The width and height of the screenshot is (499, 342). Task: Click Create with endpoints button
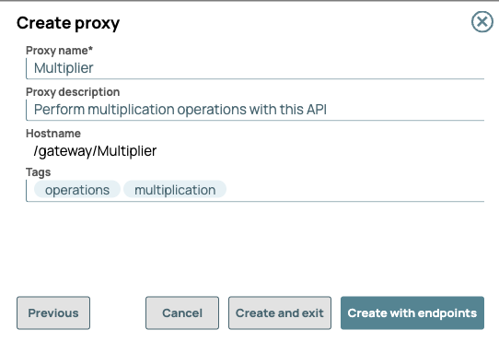[x=412, y=313]
